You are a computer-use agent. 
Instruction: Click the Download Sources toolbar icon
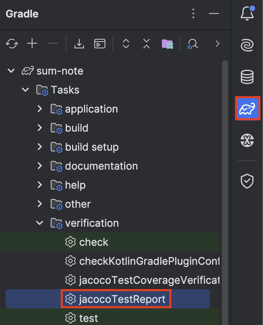pyautogui.click(x=79, y=44)
